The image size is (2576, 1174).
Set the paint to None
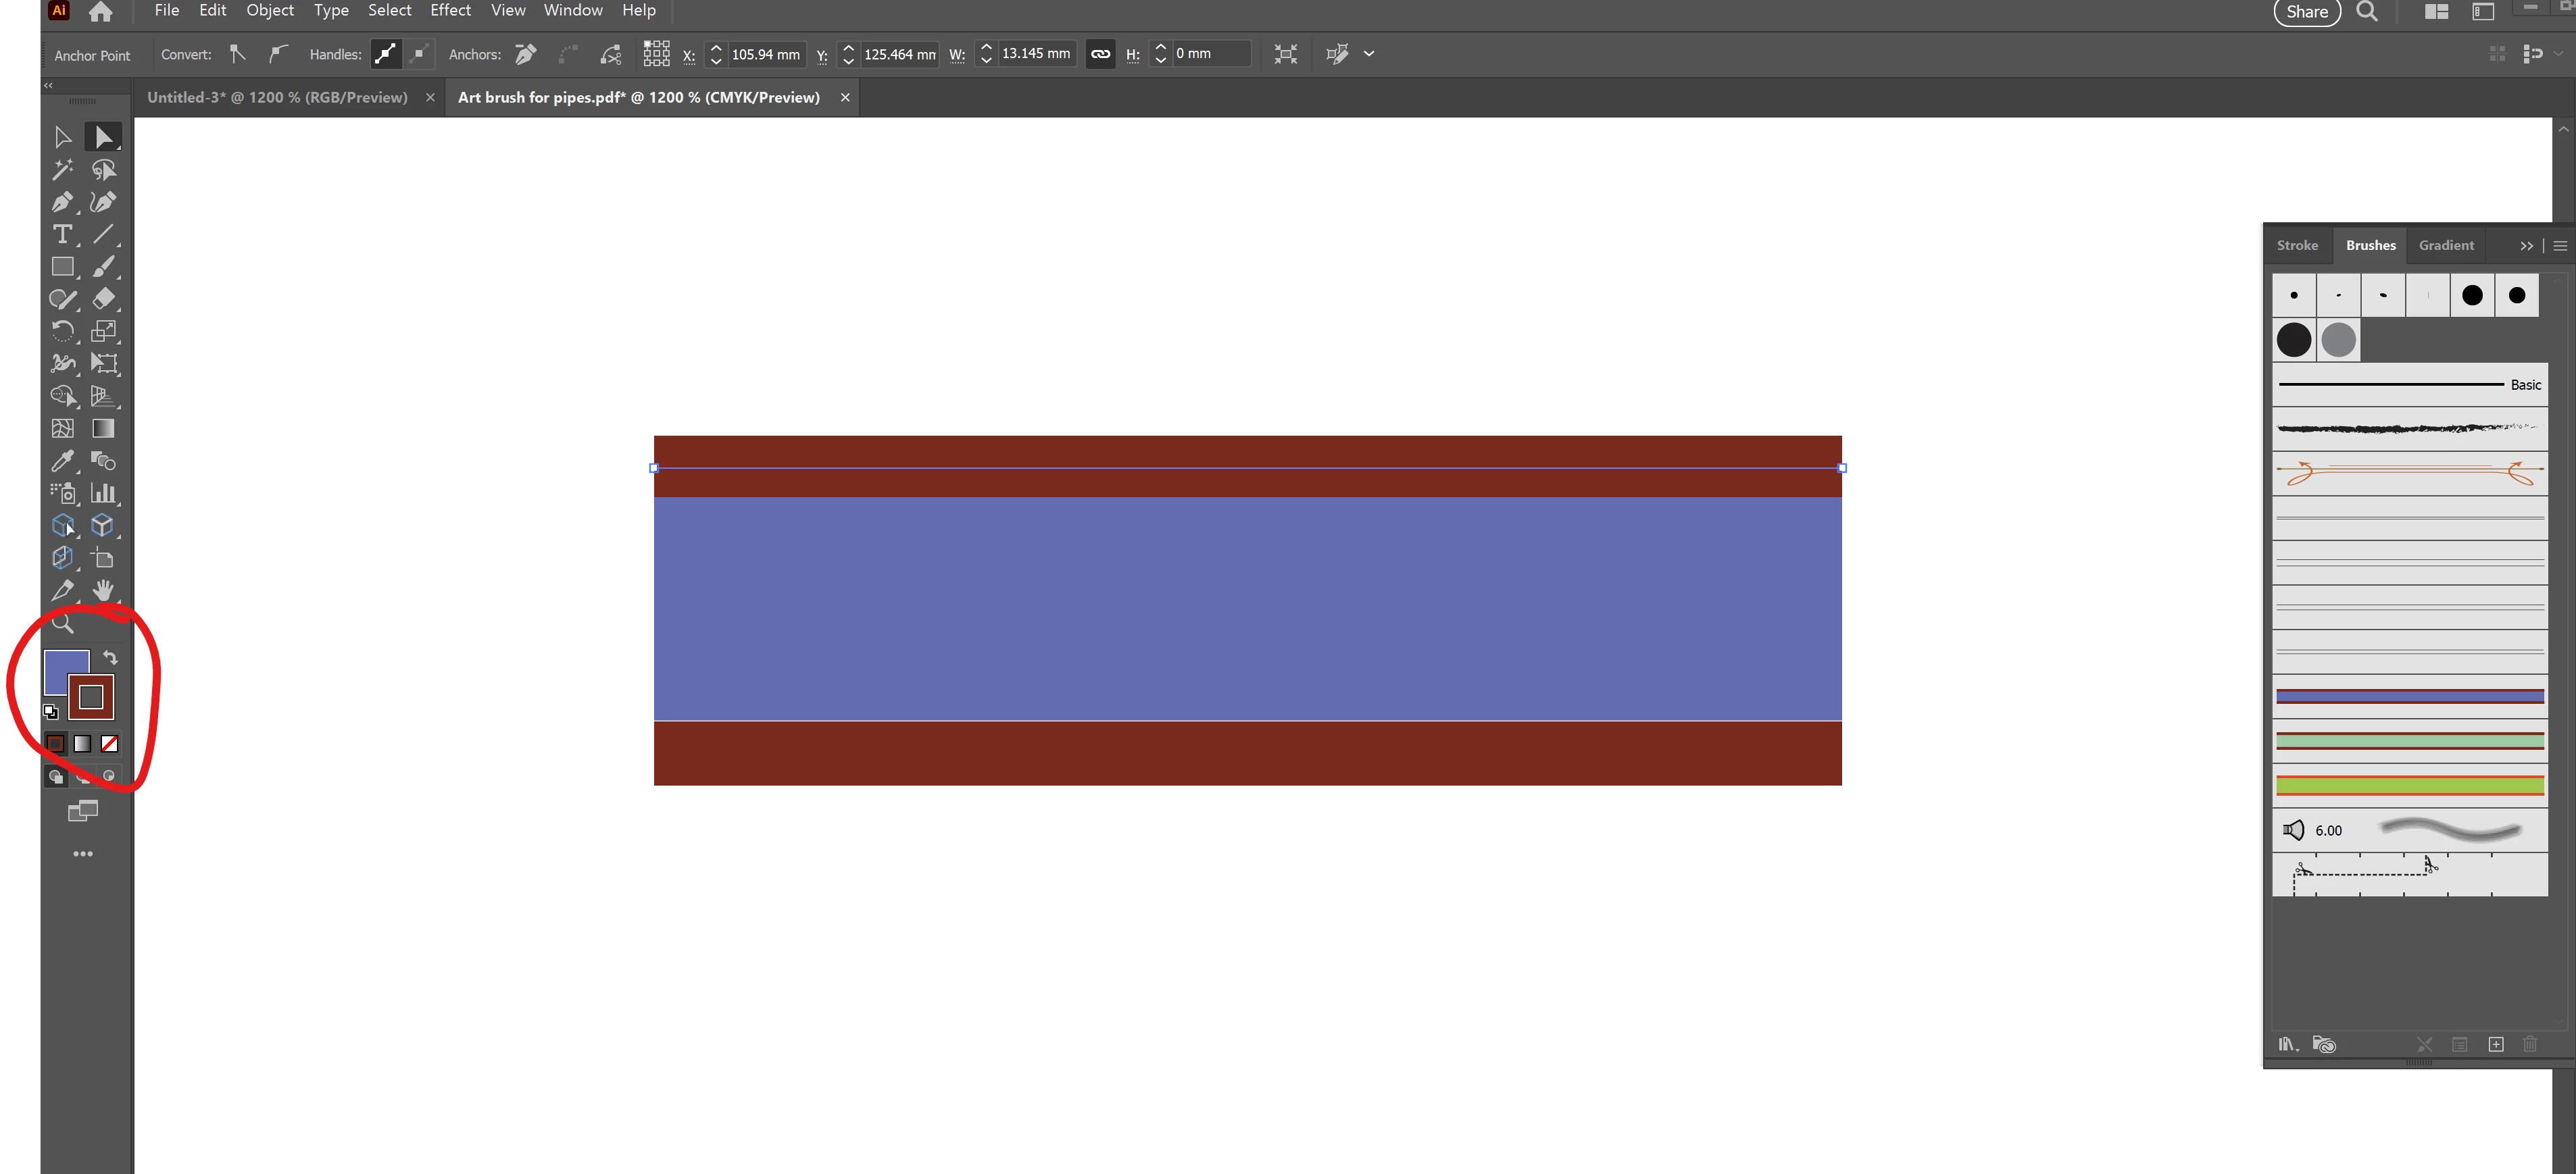pos(110,743)
